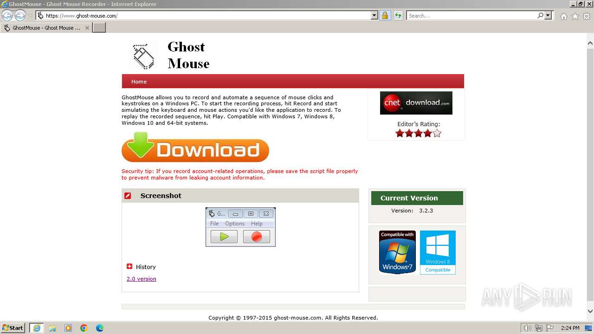Screen dimensions: 594x334
Task: Launch Microsoft Edge from the taskbar
Action: pyautogui.click(x=100, y=328)
